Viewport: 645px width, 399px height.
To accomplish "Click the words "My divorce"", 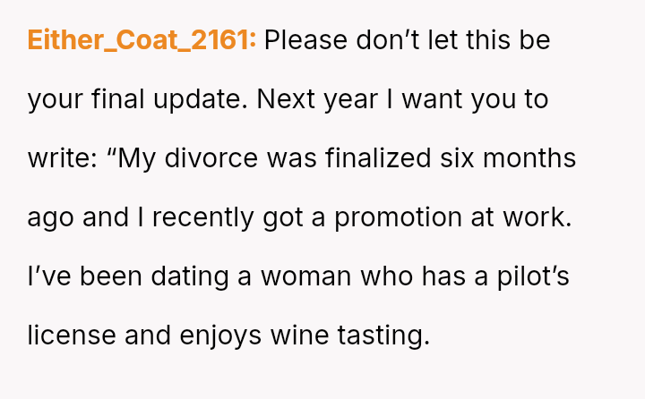I will [x=179, y=158].
